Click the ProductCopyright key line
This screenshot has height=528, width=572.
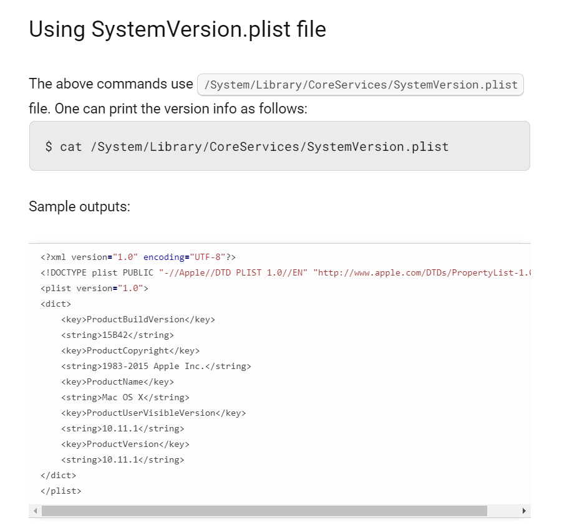click(x=130, y=350)
